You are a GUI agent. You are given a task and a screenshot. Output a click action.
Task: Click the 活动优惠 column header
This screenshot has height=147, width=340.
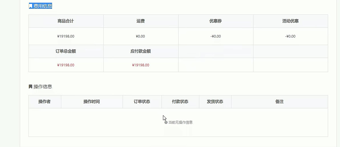[291, 21]
